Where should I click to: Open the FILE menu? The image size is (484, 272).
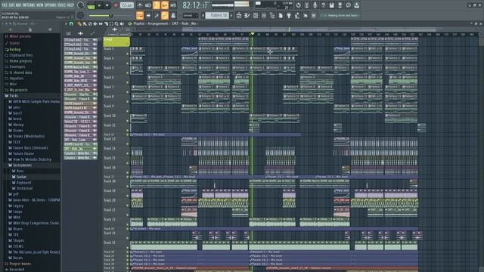pos(5,5)
